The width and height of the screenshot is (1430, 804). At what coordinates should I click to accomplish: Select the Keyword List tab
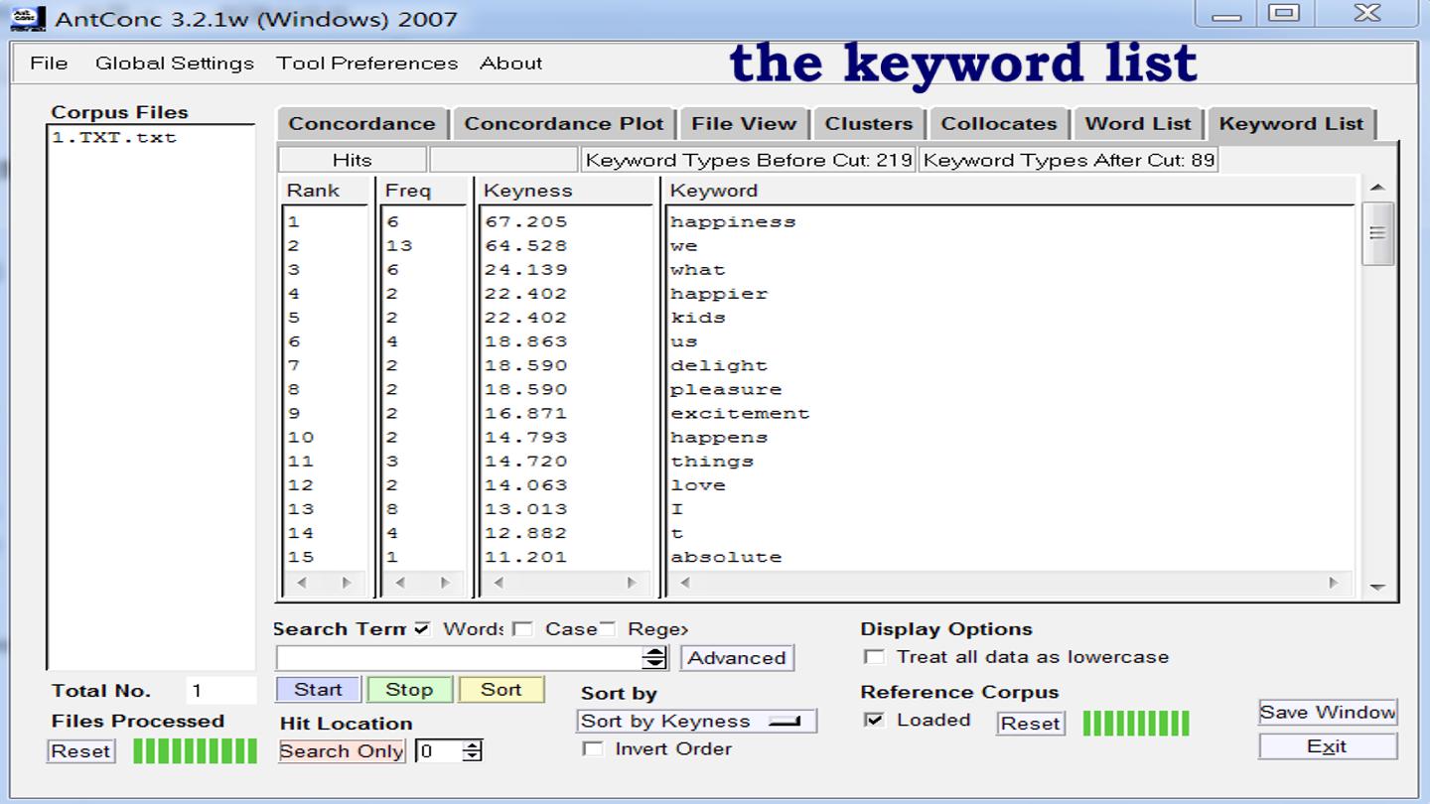1291,124
